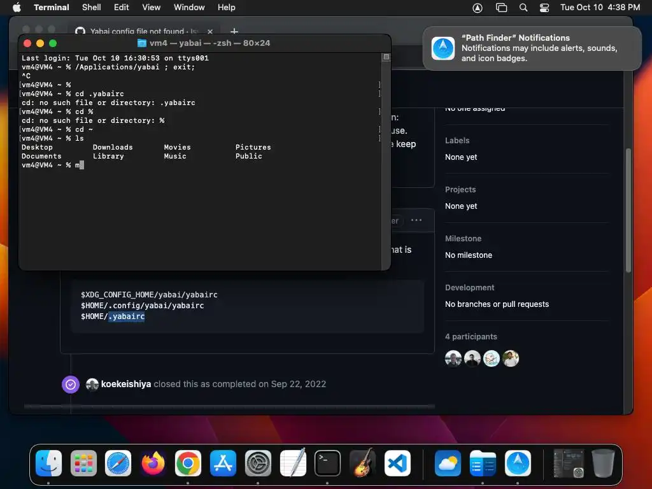
Task: Open the Apple menu
Action: point(17,7)
